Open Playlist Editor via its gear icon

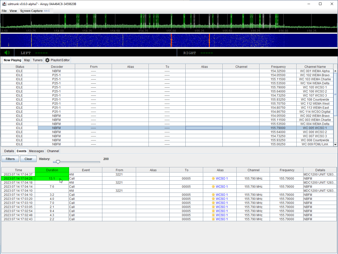pyautogui.click(x=47, y=60)
